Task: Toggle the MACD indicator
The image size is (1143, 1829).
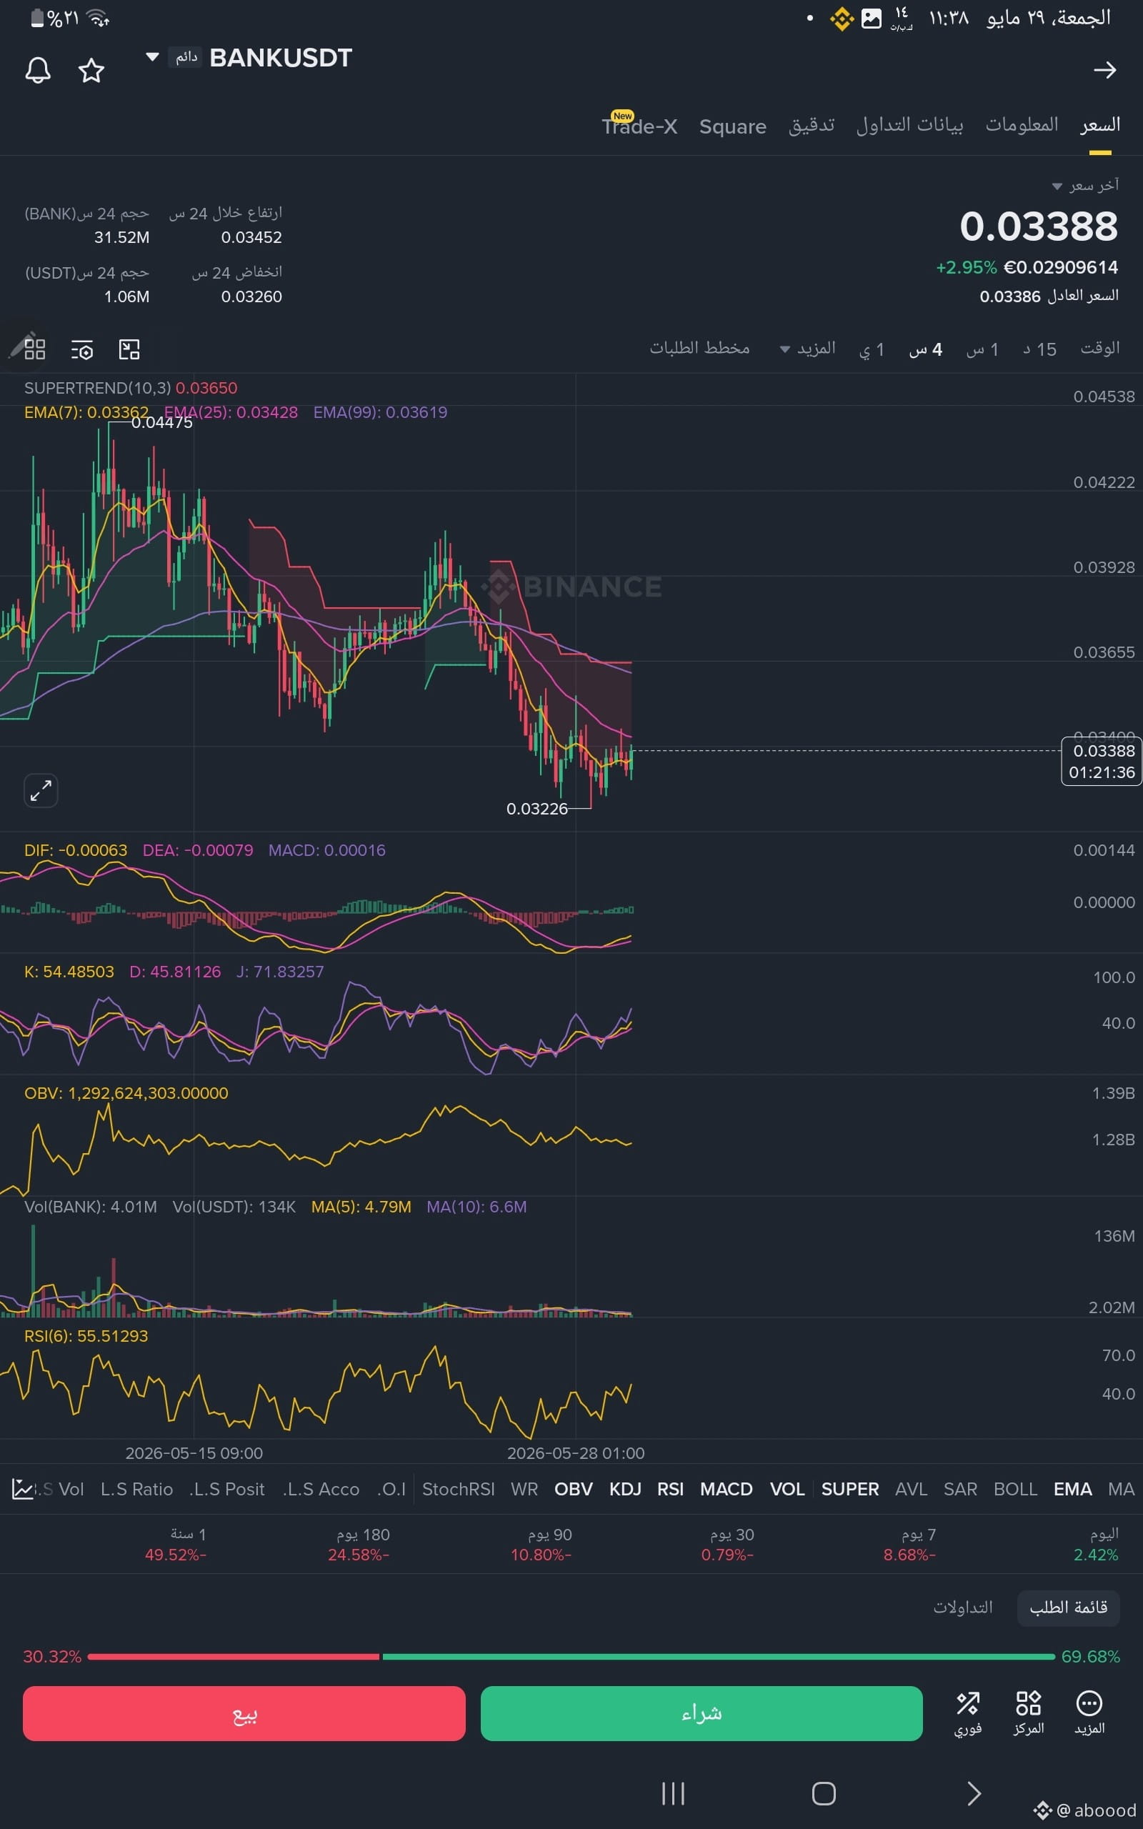Action: point(726,1489)
